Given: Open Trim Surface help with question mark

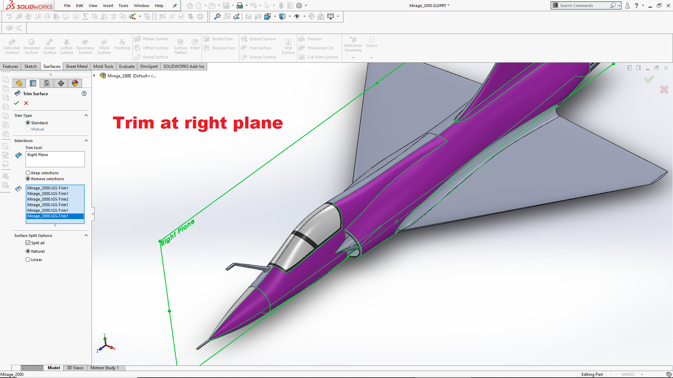Looking at the screenshot, I should point(84,93).
